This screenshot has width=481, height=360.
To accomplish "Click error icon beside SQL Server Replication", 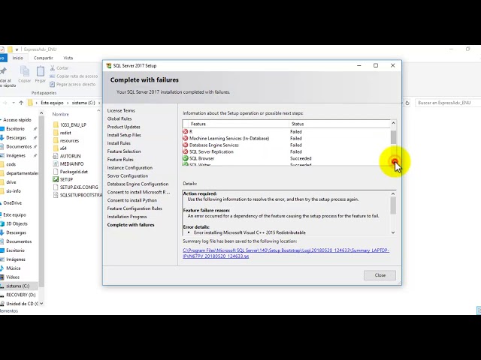I will [186, 151].
